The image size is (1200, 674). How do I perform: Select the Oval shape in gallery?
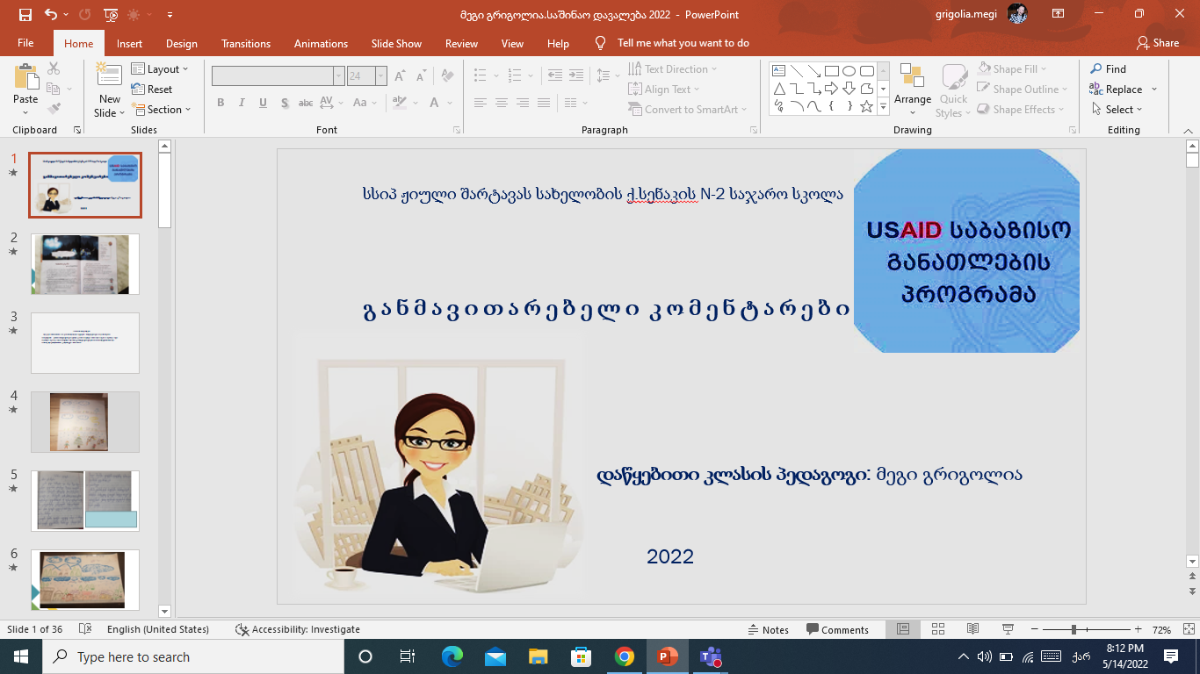point(849,71)
